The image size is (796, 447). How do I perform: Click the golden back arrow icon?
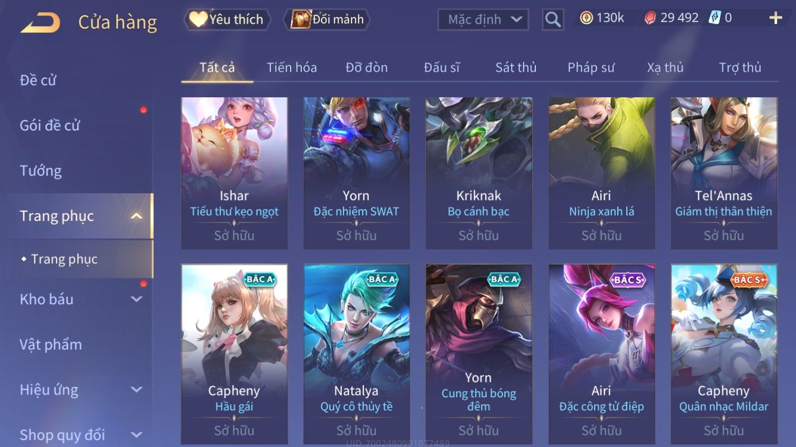pyautogui.click(x=40, y=23)
